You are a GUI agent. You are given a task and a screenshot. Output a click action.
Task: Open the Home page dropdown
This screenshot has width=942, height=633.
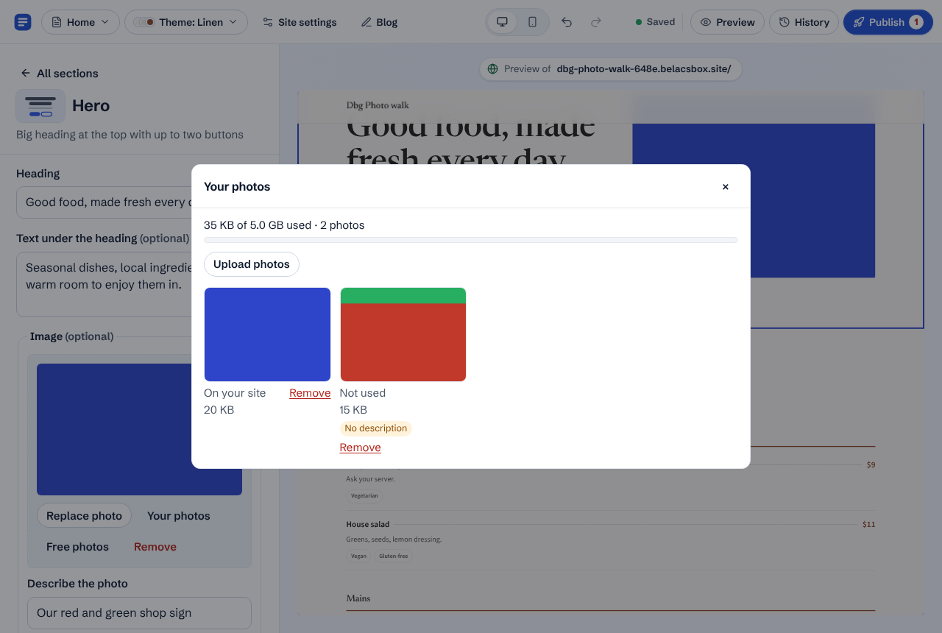coord(80,22)
